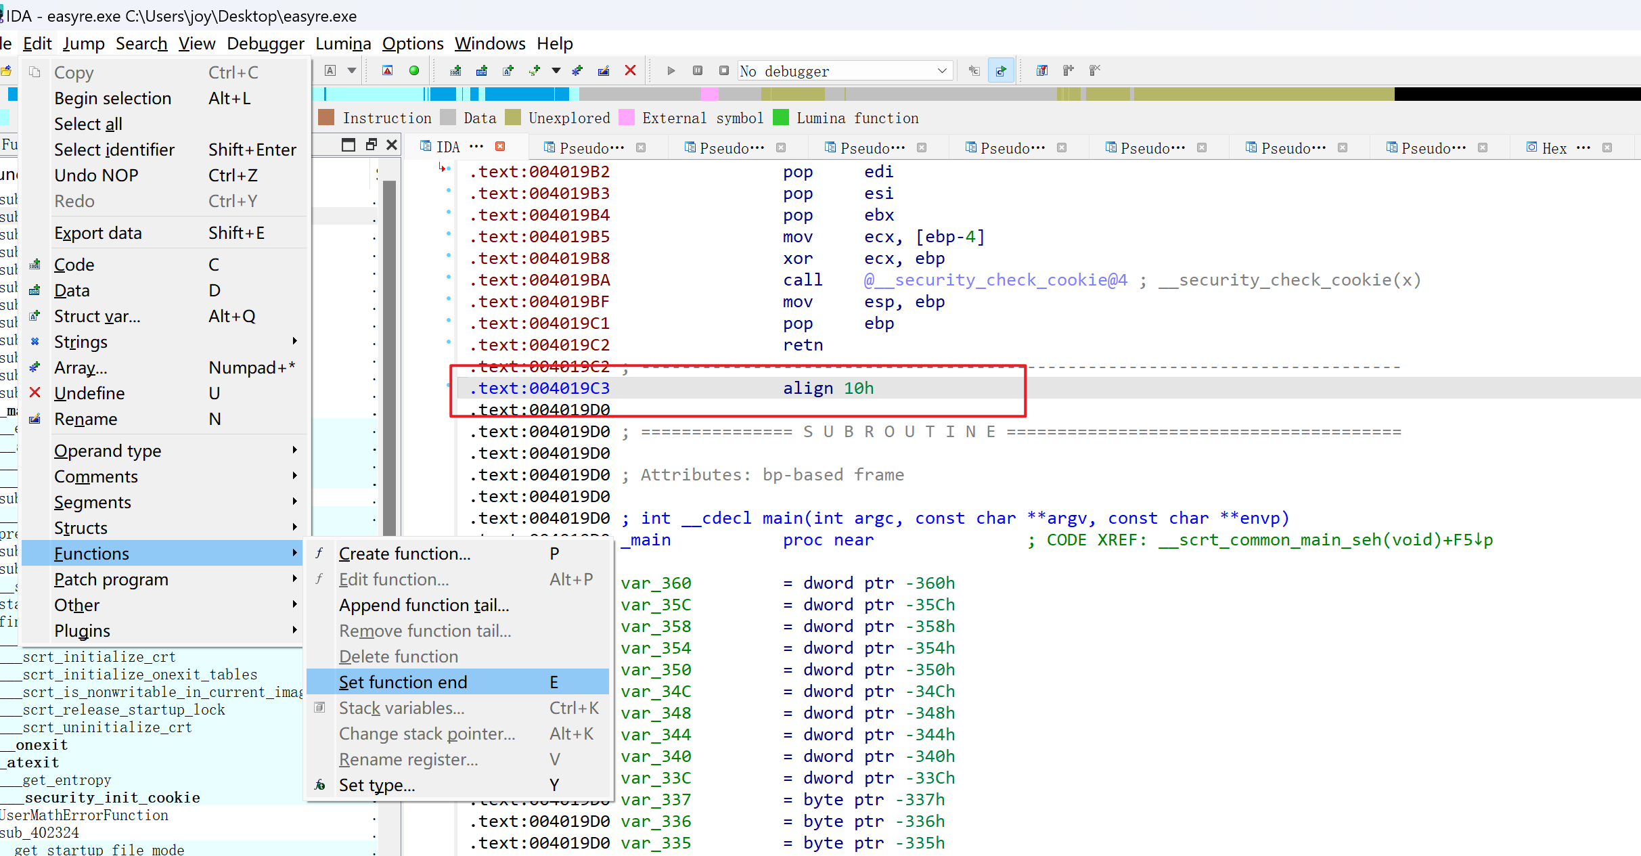The width and height of the screenshot is (1641, 856).
Task: Follow @__security_check_cookie@4 call reference
Action: coord(995,279)
